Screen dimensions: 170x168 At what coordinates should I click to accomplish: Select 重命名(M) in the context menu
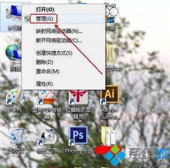coord(63,71)
